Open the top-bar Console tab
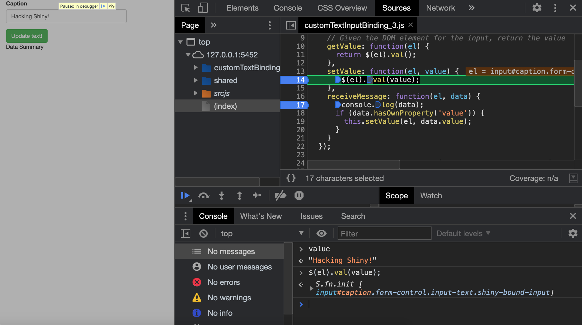The image size is (582, 325). pos(288,8)
